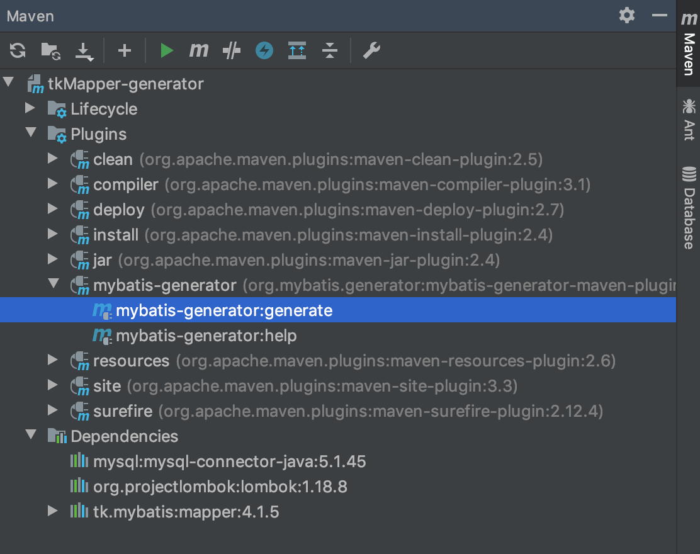Select the install plugin row
The width and height of the screenshot is (700, 554).
point(338,235)
